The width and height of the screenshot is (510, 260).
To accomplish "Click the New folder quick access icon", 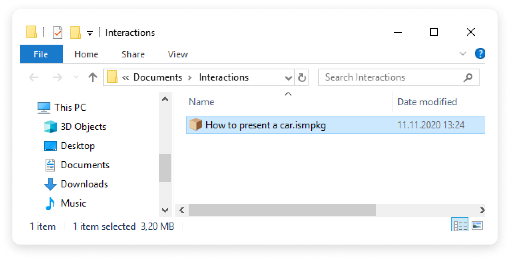I will (76, 33).
